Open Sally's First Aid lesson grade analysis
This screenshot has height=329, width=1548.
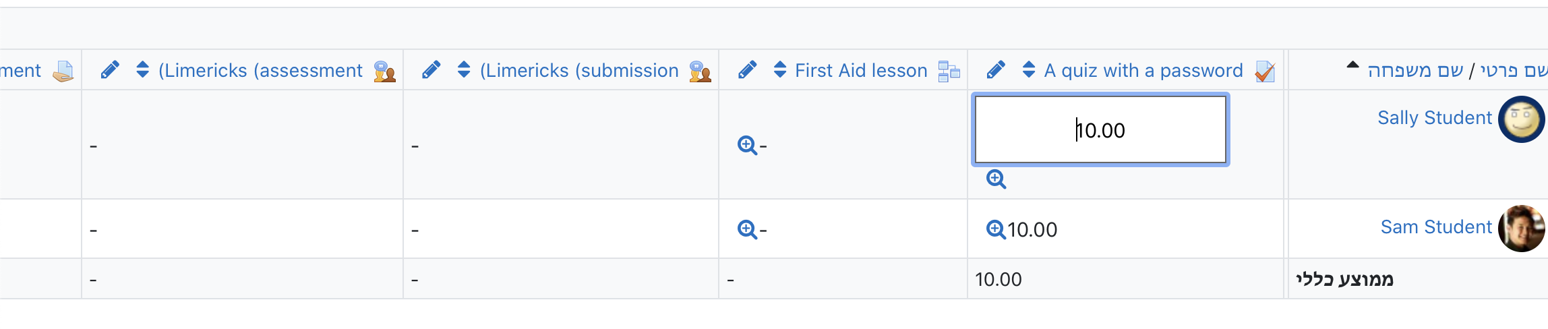point(747,145)
